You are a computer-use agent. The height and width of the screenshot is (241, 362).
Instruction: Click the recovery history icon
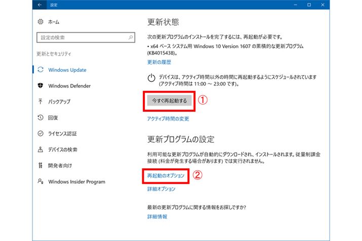point(41,118)
